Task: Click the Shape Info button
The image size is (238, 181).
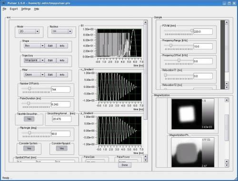Action: 62,46
